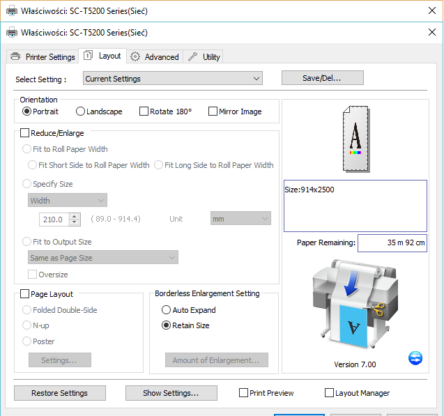Image resolution: width=444 pixels, height=416 pixels.
Task: Open the Unit mm dropdown
Action: point(240,219)
